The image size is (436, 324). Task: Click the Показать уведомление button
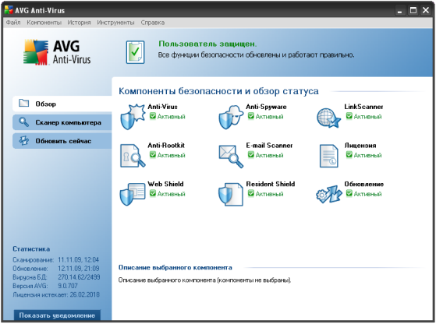(57, 315)
